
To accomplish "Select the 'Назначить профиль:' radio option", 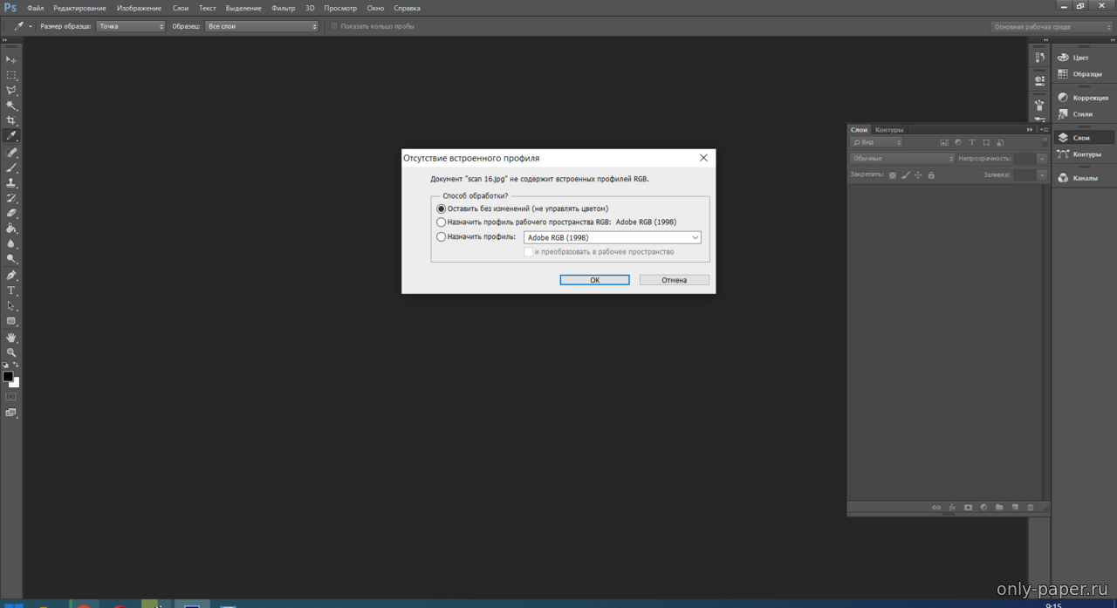I will (441, 237).
